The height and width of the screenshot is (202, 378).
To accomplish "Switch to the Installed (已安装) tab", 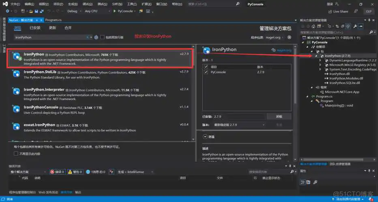I will pos(35,28).
